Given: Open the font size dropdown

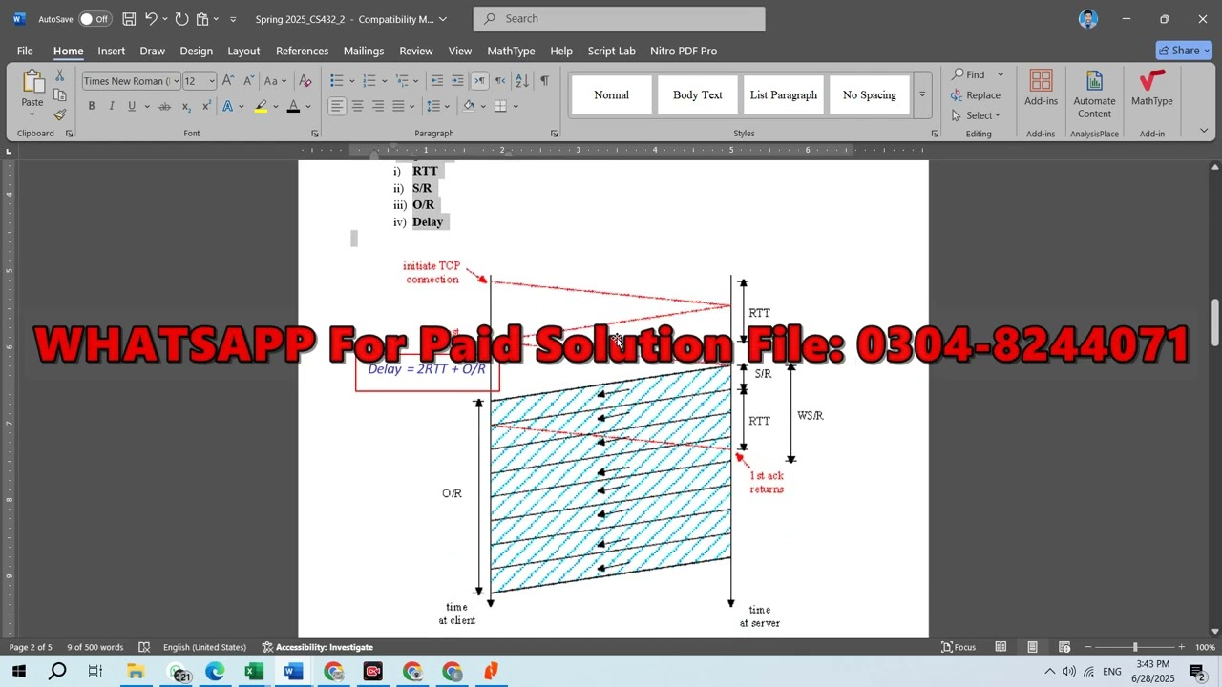Looking at the screenshot, I should pos(212,81).
